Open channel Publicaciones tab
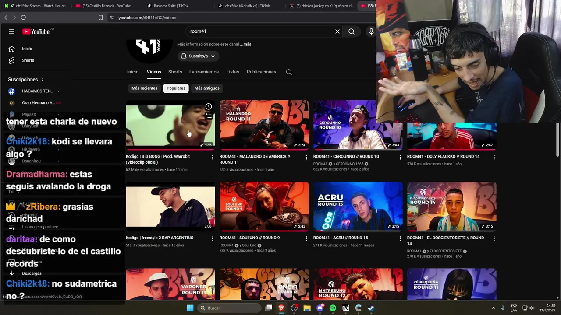The width and height of the screenshot is (561, 315). click(261, 72)
